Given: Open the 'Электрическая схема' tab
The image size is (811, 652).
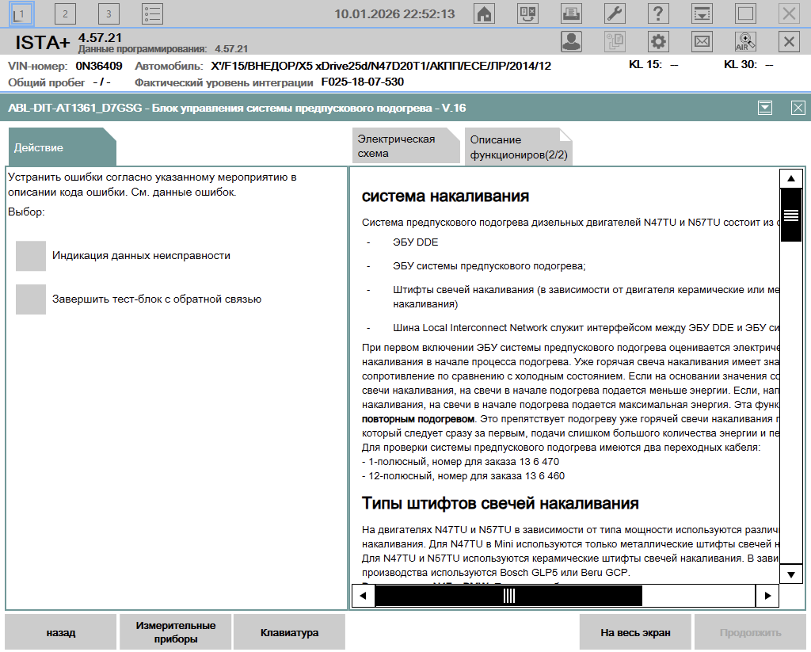Looking at the screenshot, I should 405,146.
